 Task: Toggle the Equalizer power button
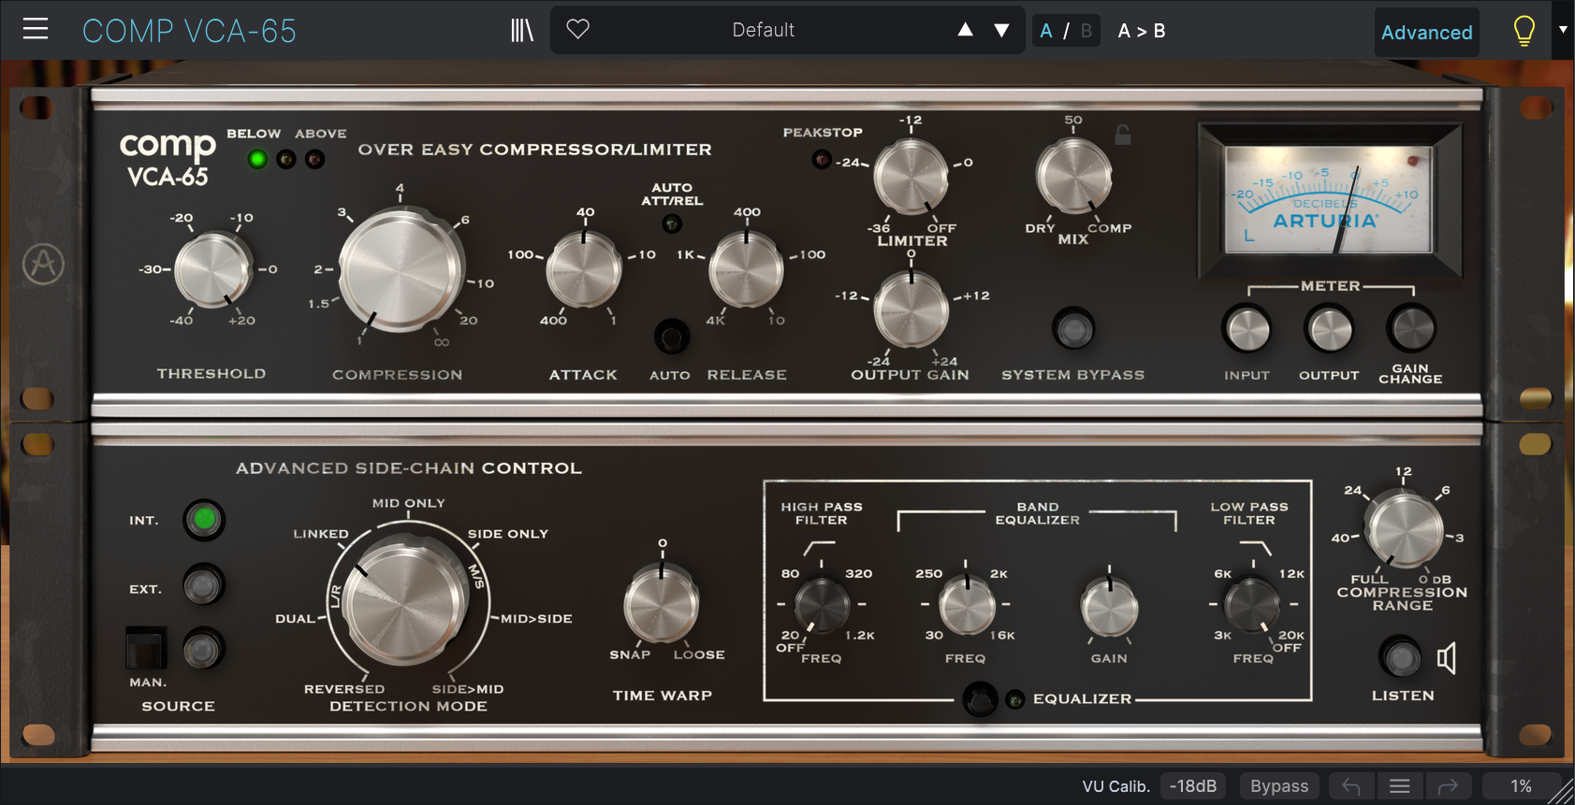point(980,698)
